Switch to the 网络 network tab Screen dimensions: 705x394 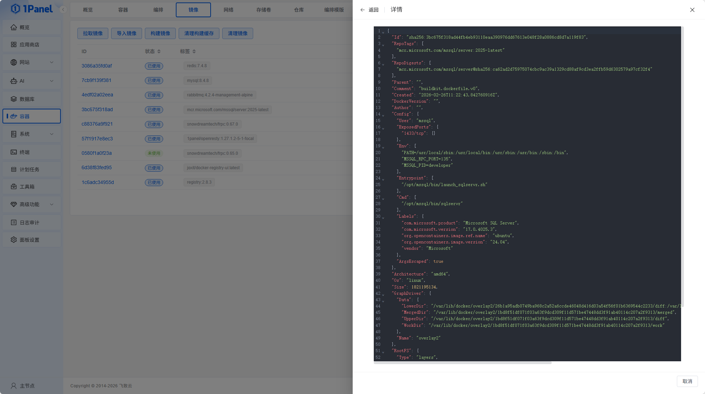(x=228, y=10)
